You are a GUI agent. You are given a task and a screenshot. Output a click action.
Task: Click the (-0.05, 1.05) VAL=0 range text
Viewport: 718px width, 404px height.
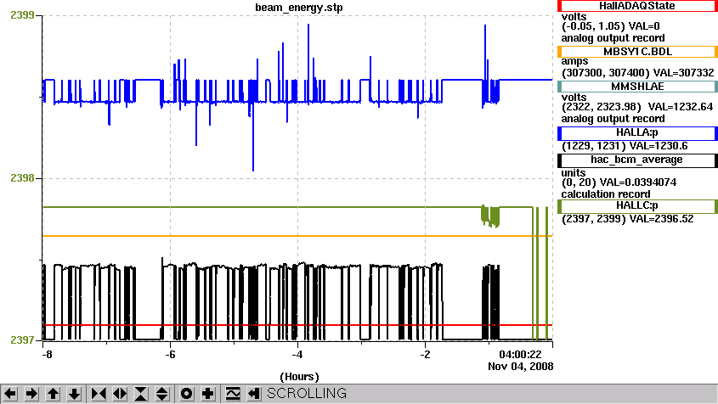(x=610, y=26)
